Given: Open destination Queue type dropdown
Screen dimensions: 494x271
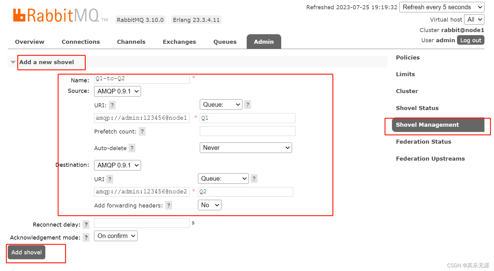Looking at the screenshot, I should (x=223, y=179).
